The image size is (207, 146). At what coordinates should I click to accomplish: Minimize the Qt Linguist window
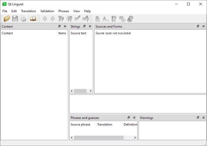tap(176, 4)
